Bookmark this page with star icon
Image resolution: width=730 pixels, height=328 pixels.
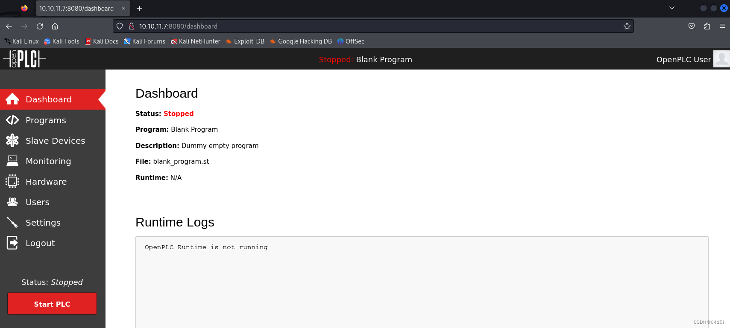pos(627,26)
